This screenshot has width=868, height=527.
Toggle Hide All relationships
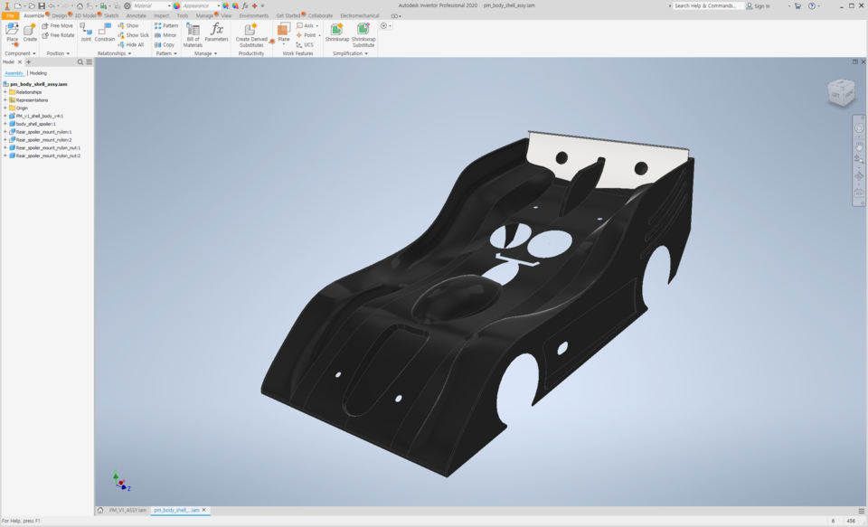[x=131, y=45]
